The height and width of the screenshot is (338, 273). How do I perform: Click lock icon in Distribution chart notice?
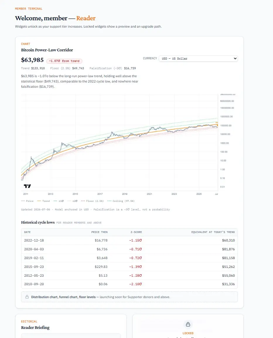(27, 297)
